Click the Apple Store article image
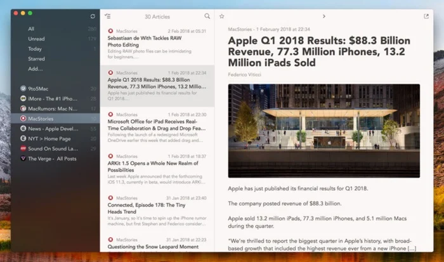444x262 pixels. pos(324,131)
